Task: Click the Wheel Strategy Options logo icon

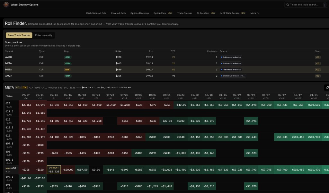Action: click(x=6, y=4)
